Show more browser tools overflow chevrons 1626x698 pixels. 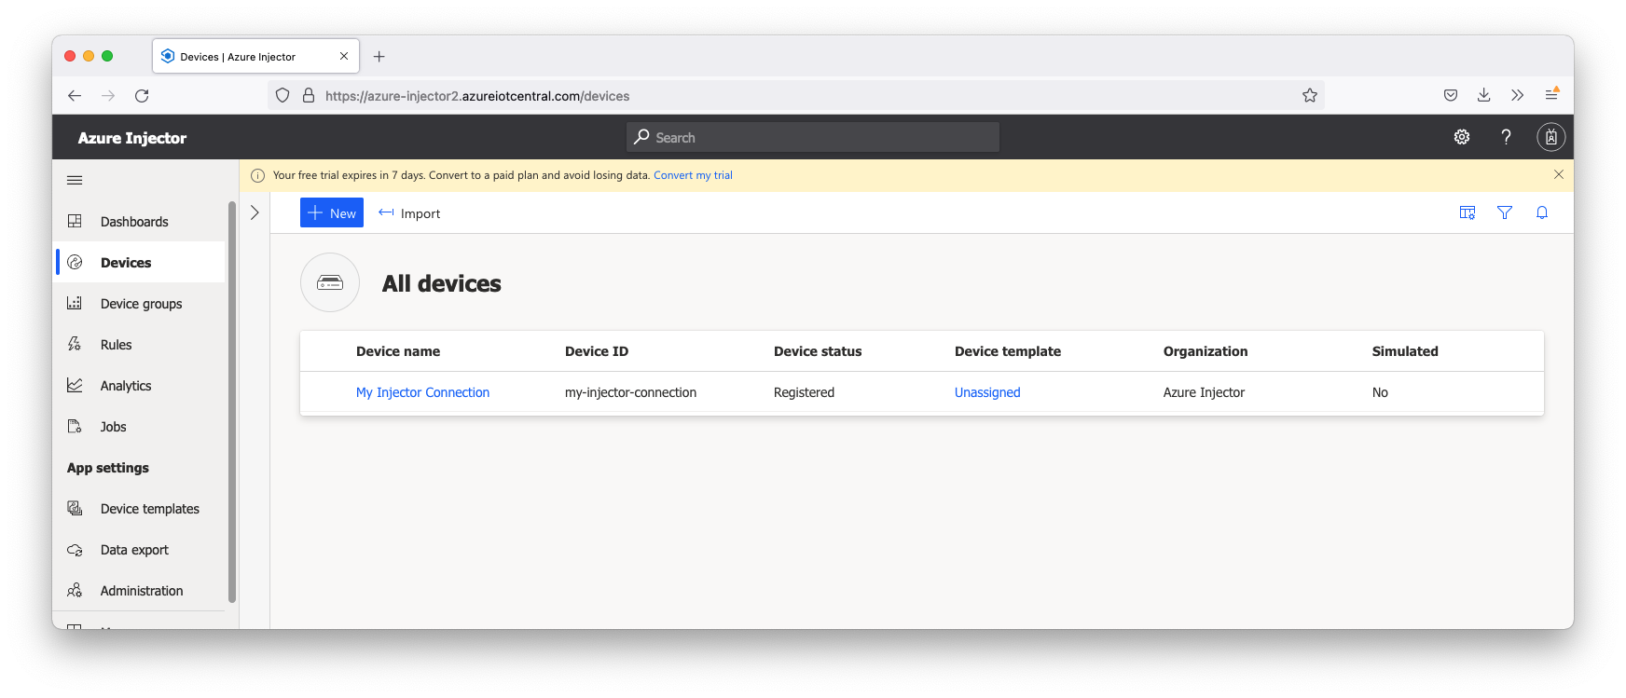[1517, 95]
